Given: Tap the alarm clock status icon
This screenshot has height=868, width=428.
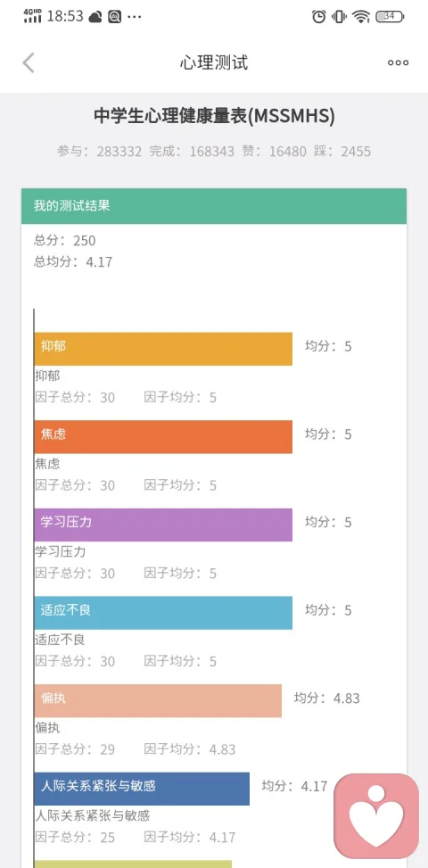Looking at the screenshot, I should [318, 17].
